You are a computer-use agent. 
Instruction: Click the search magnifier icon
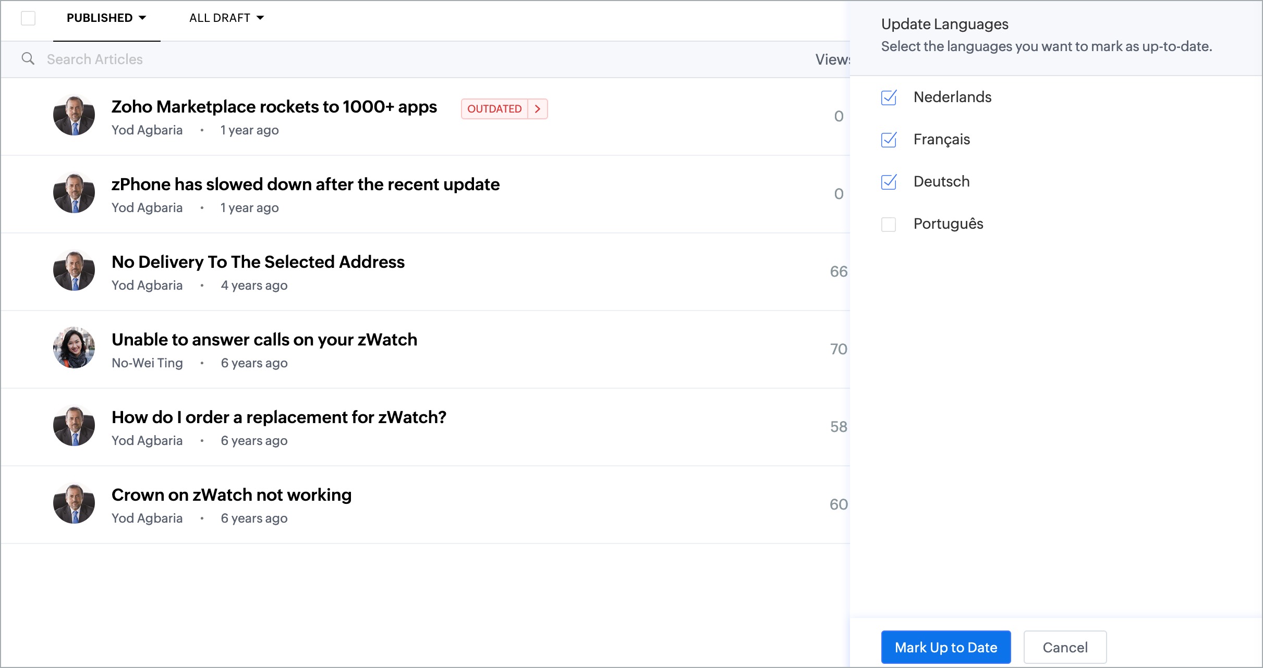[x=28, y=59]
